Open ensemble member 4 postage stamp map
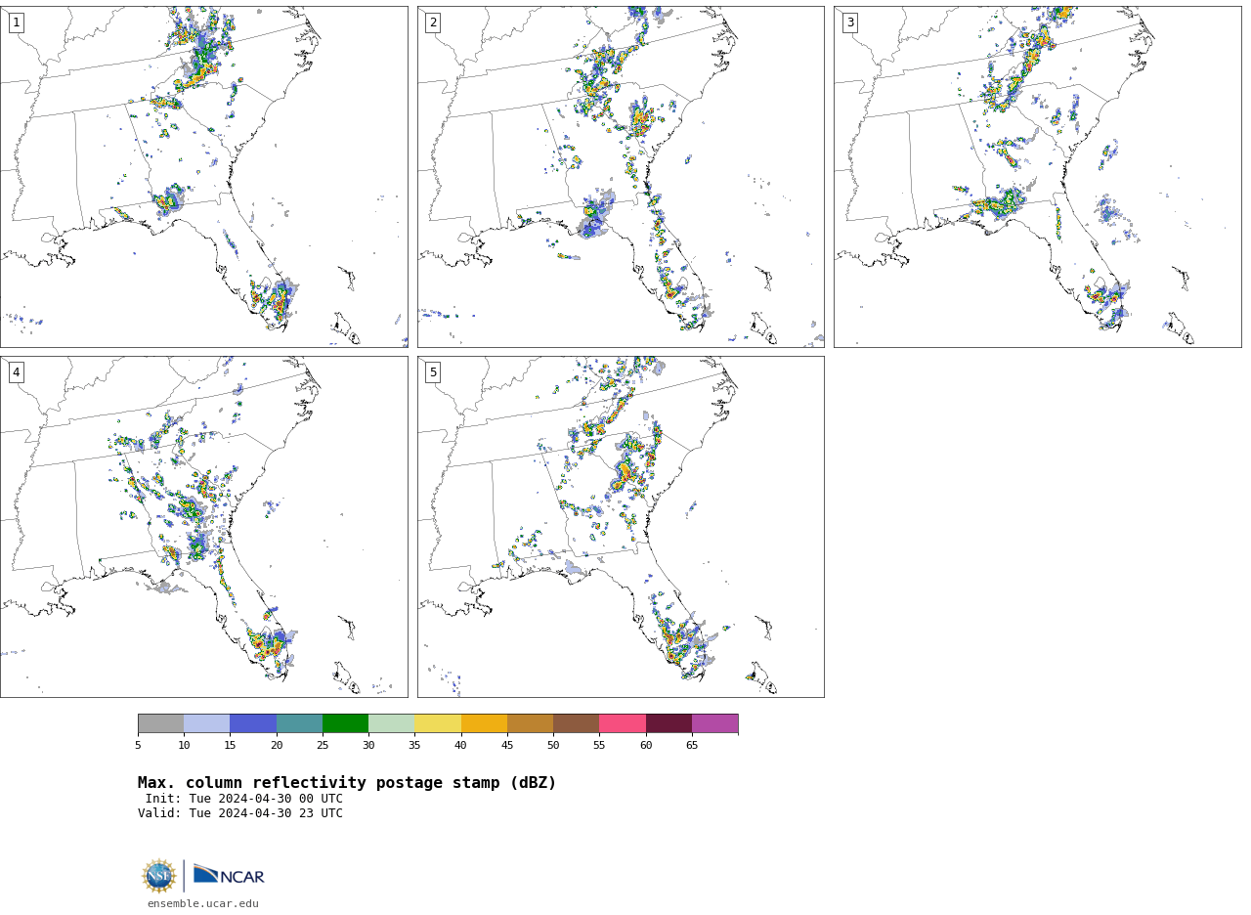This screenshot has height=915, width=1251. (204, 527)
